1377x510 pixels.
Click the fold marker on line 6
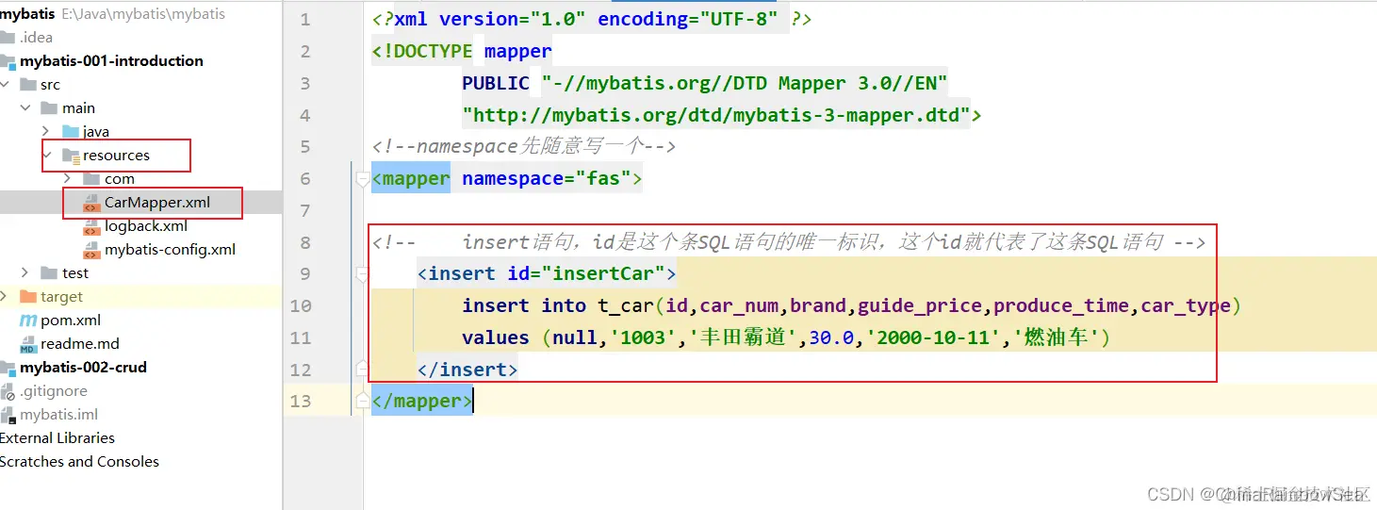(x=362, y=178)
